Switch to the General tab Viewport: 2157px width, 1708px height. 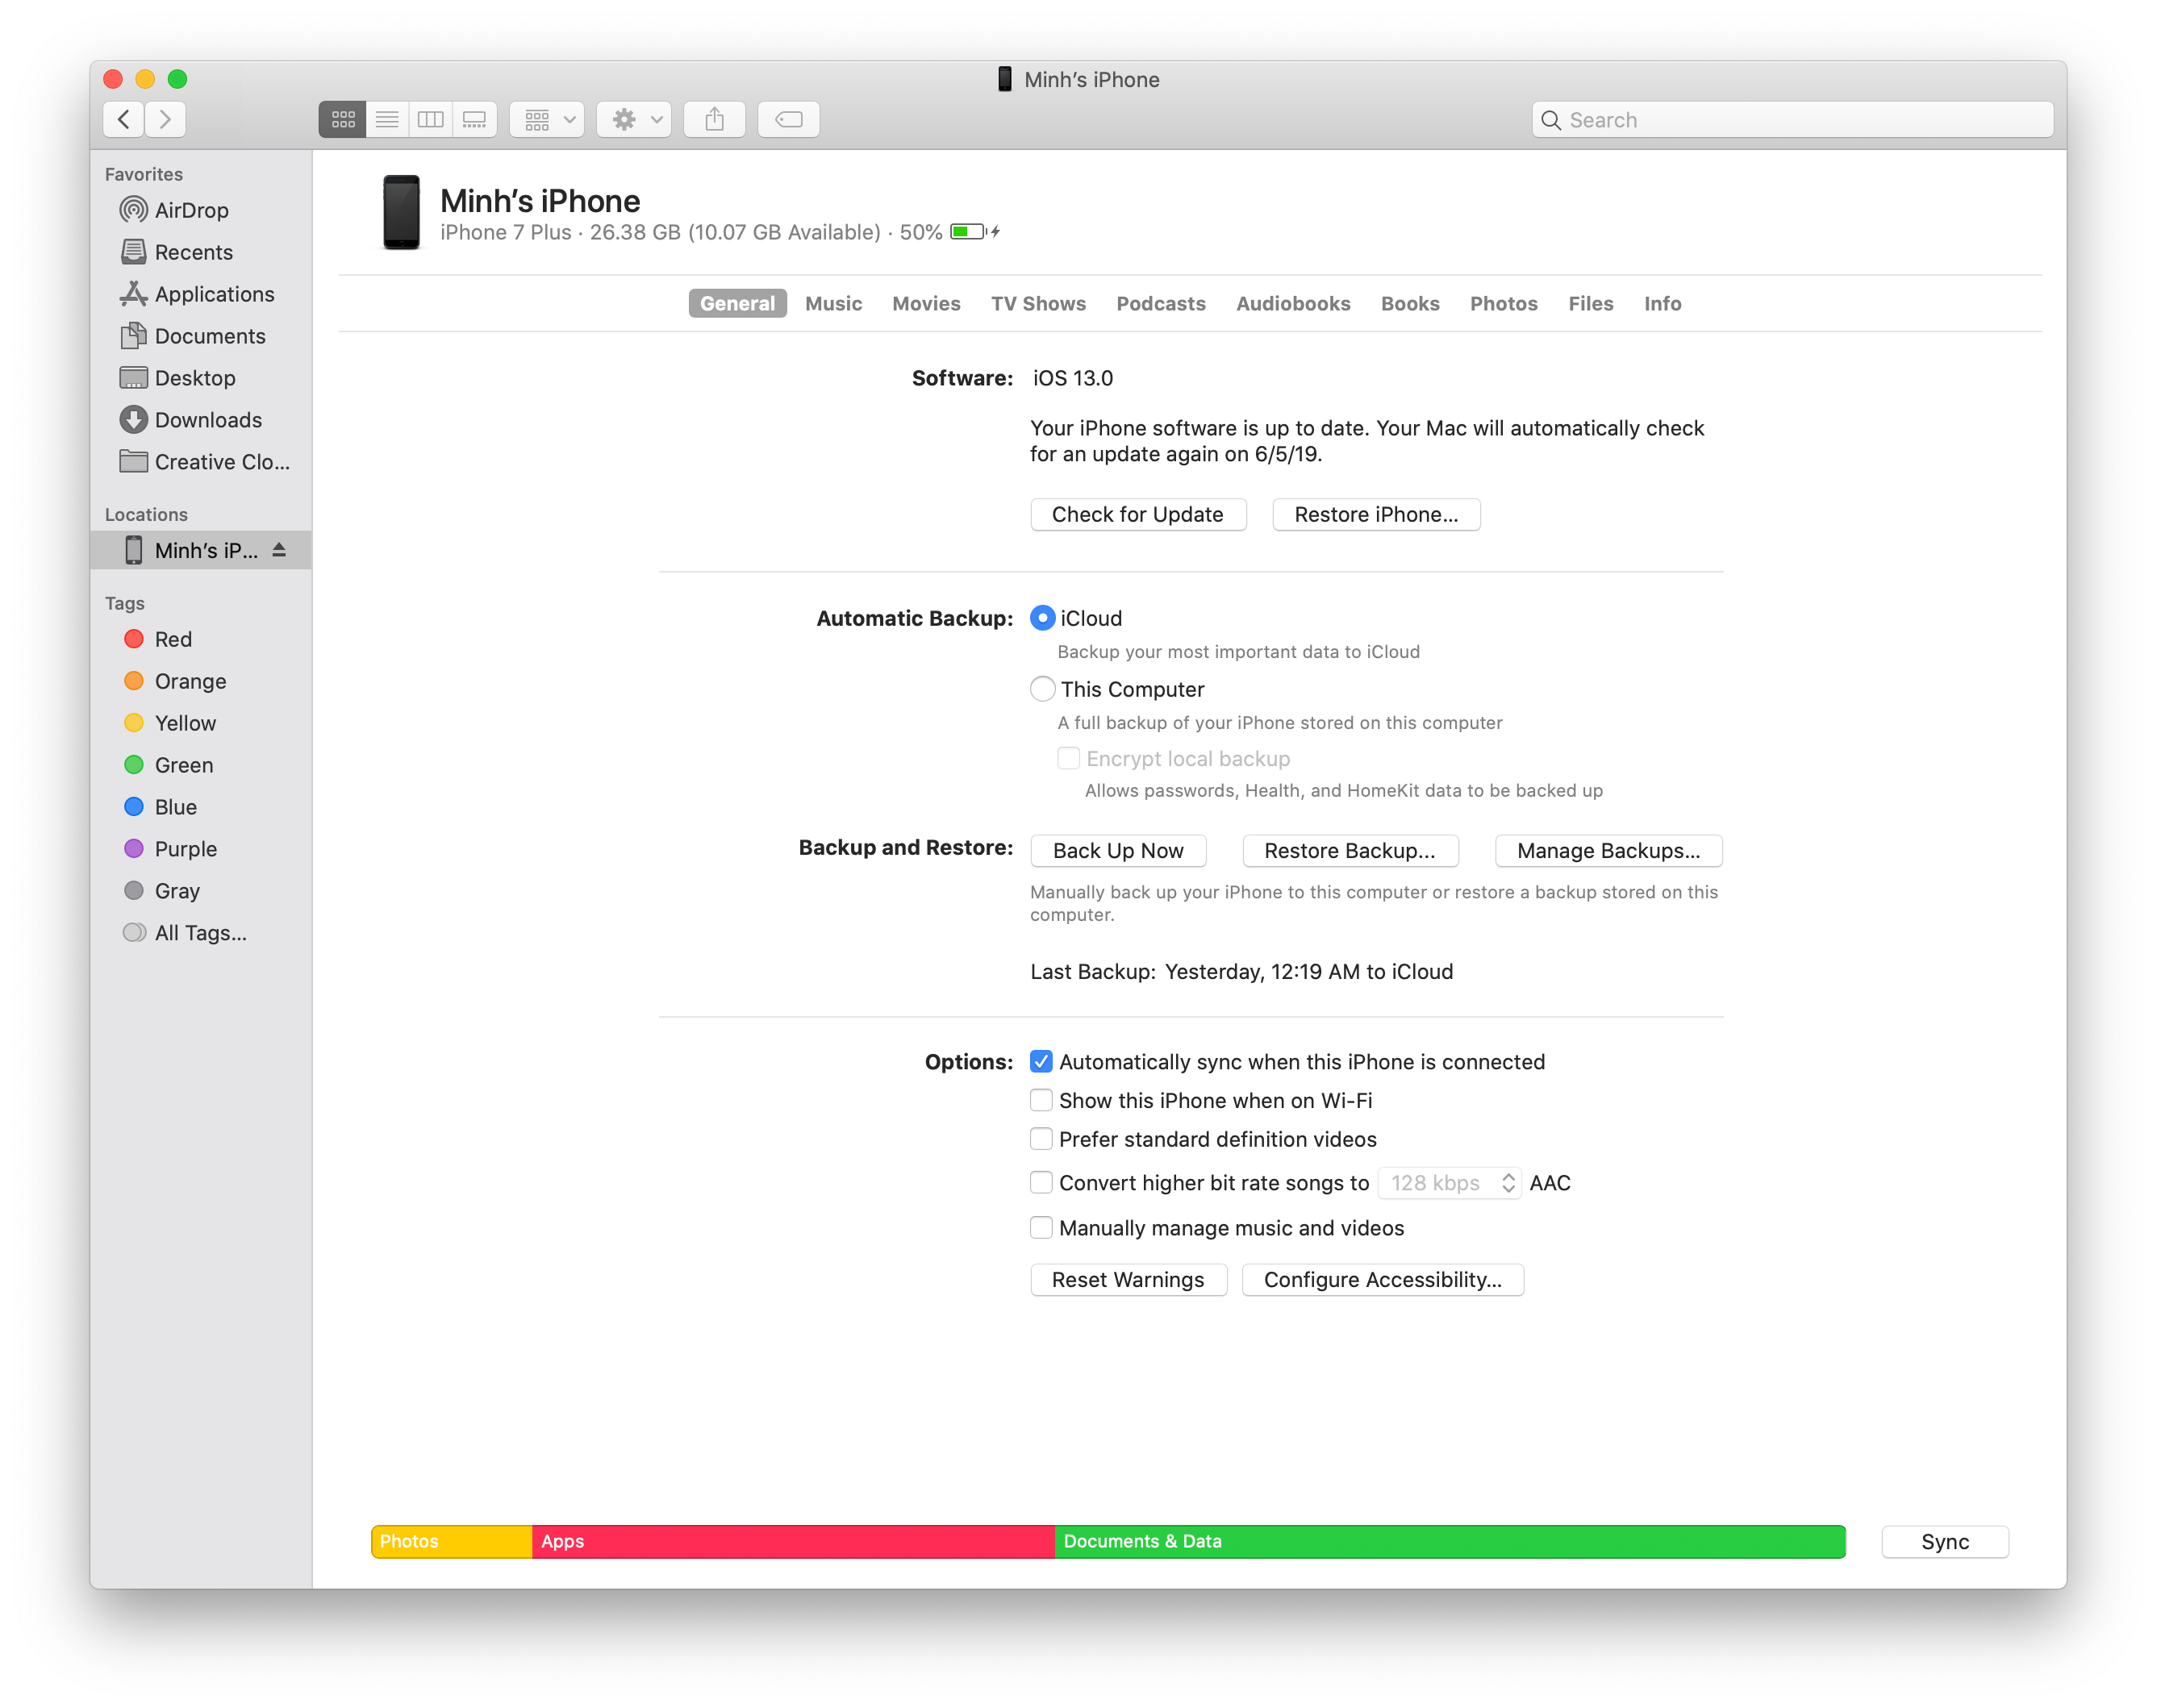click(737, 304)
